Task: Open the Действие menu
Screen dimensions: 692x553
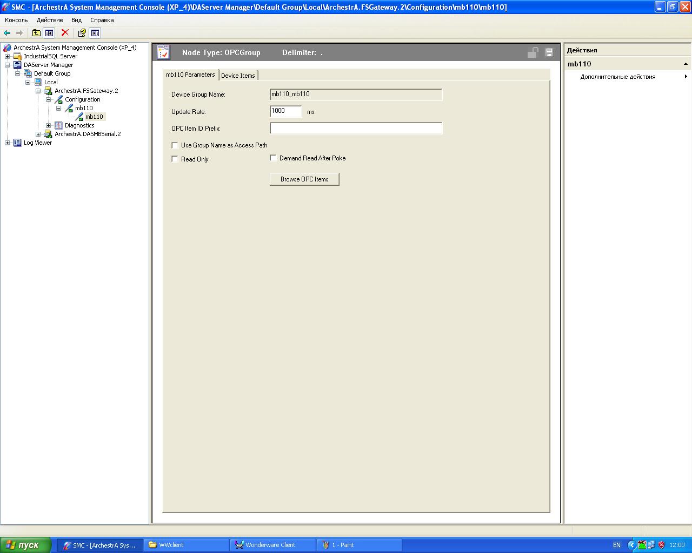Action: coord(50,20)
